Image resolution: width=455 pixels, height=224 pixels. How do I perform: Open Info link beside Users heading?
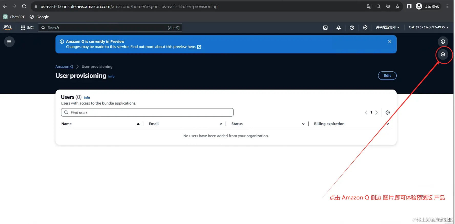[87, 98]
